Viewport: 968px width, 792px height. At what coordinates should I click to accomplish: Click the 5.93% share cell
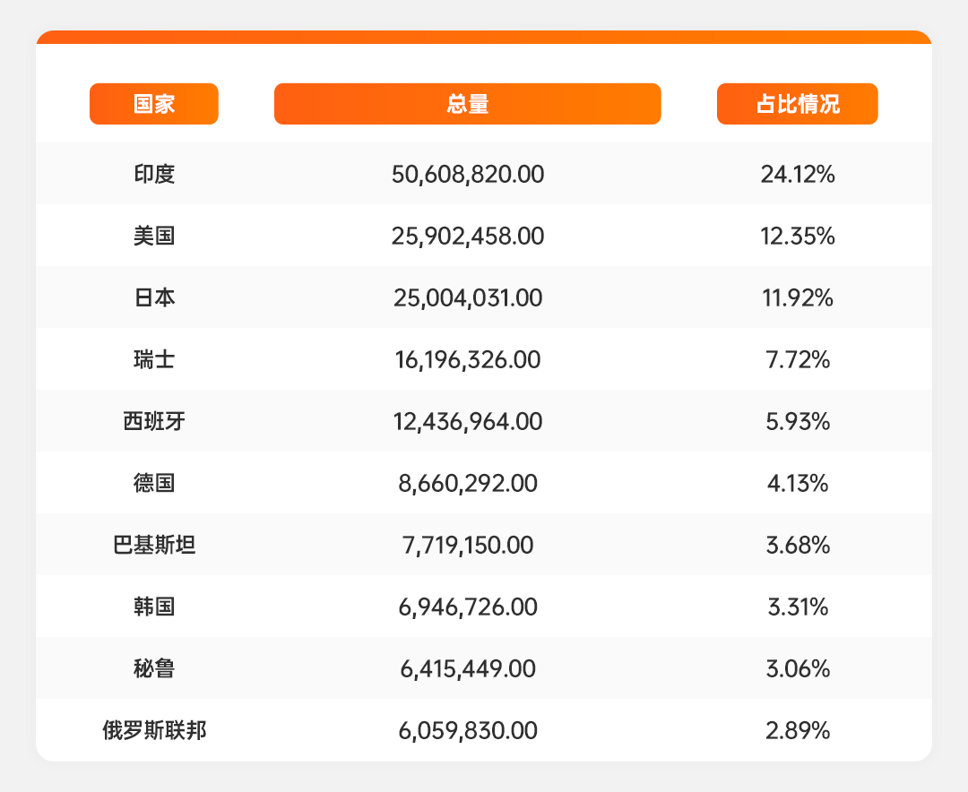click(797, 421)
